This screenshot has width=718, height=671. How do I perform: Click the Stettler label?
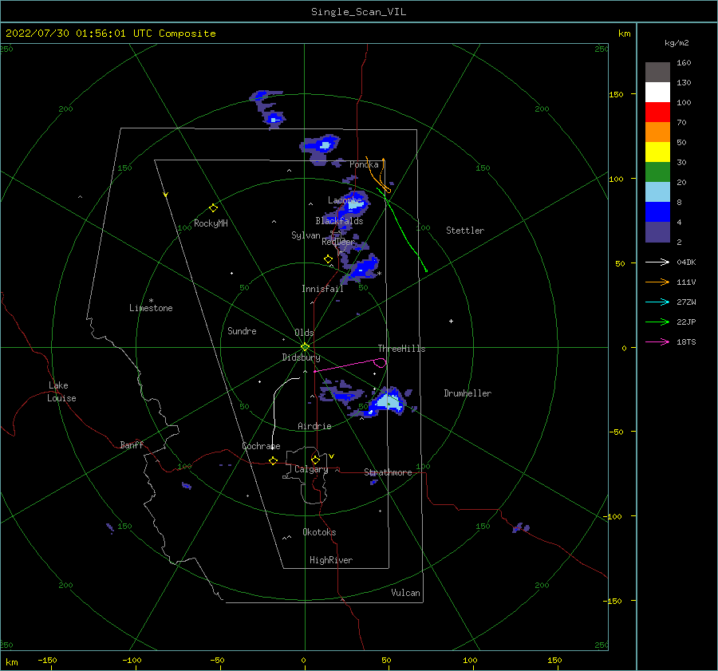pos(465,231)
